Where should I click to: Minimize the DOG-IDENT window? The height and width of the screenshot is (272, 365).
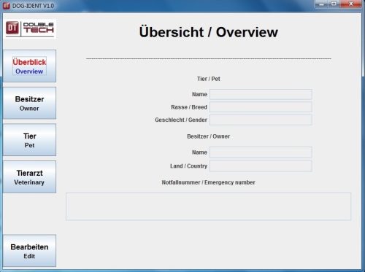click(x=321, y=4)
